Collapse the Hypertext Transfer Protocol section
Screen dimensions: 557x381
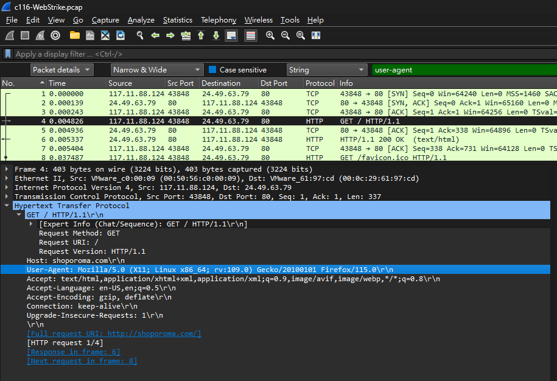point(7,206)
